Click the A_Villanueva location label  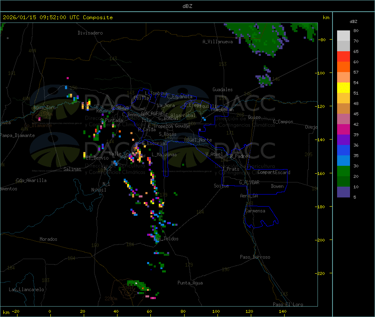[217, 42]
